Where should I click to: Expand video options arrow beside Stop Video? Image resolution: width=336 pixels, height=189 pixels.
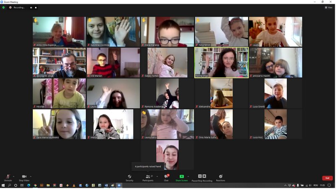(x=31, y=176)
